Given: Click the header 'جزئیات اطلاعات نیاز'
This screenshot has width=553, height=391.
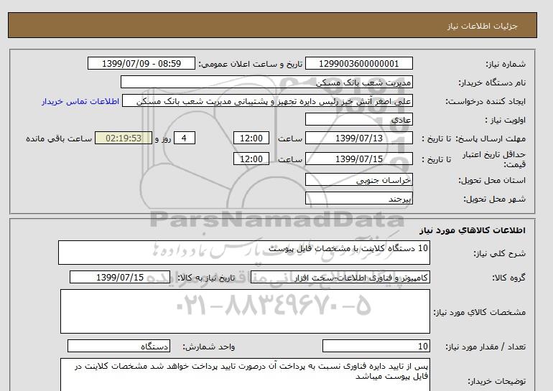Looking at the screenshot, I should [482, 27].
